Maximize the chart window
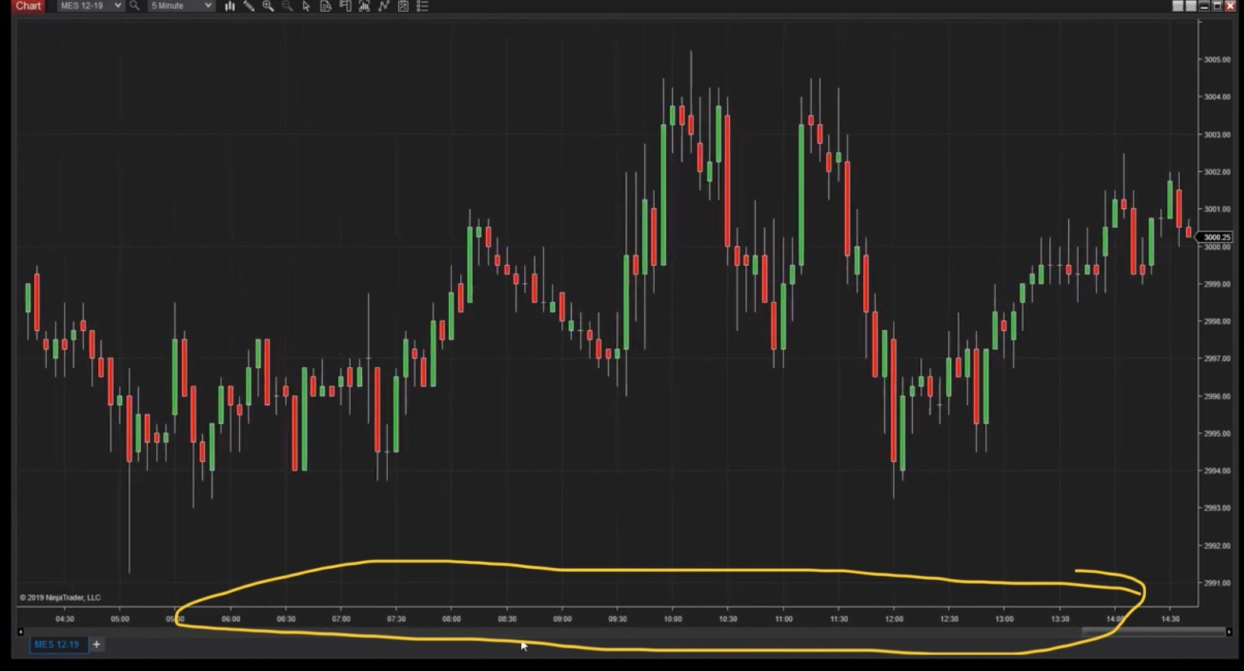Viewport: 1244px width, 671px height. click(1217, 6)
